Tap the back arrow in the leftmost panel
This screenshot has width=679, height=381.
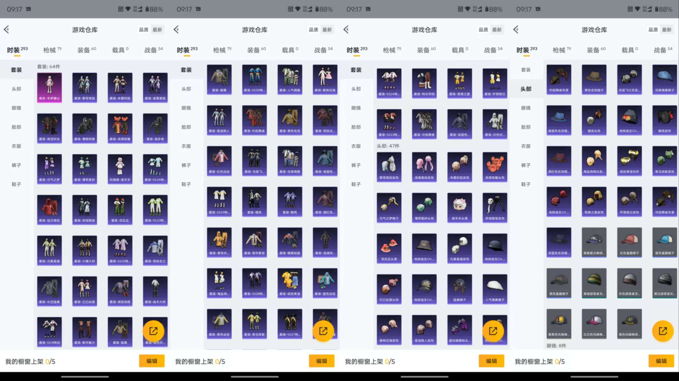[x=7, y=29]
